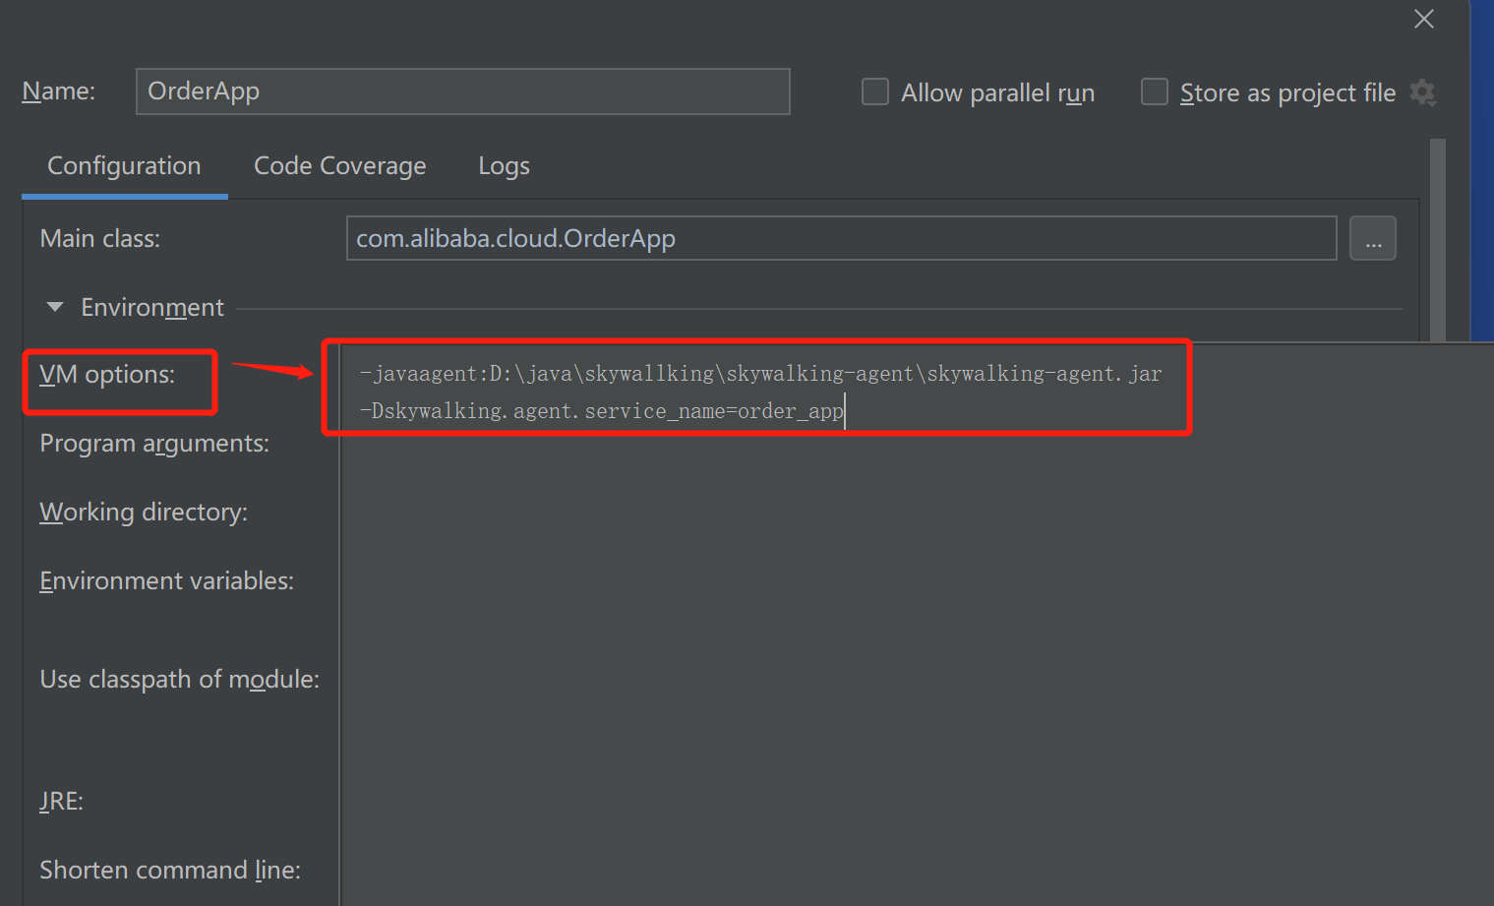Collapse the Environment section triangle

[55, 307]
